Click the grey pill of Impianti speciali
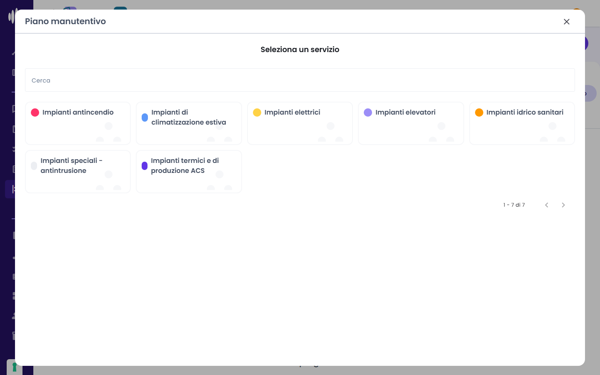 tap(34, 166)
